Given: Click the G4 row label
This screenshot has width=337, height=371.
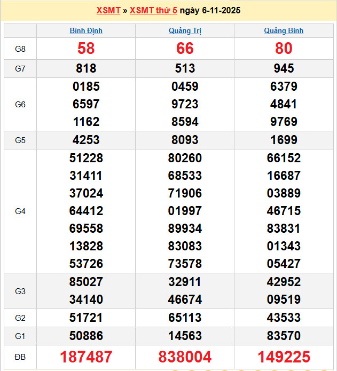Looking at the screenshot, I should point(20,211).
